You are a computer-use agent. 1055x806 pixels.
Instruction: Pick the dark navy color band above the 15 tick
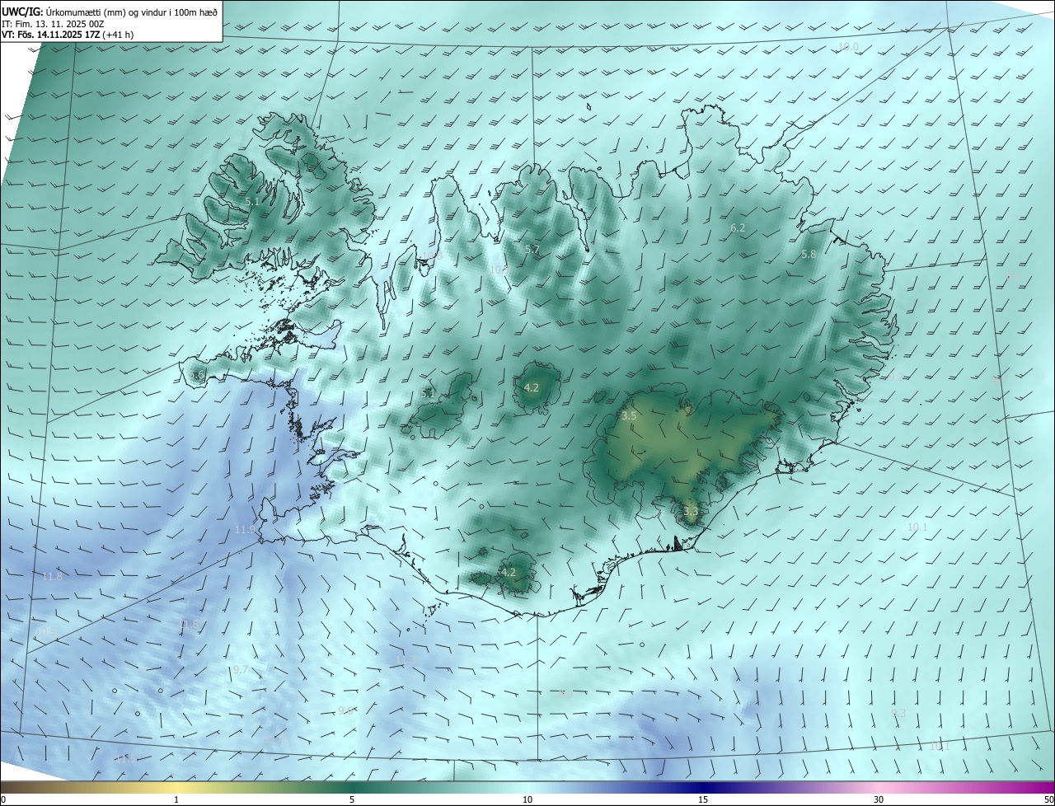703,787
